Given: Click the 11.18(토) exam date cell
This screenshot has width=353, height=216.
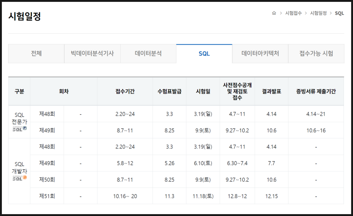Looking at the screenshot, I should [203, 196].
